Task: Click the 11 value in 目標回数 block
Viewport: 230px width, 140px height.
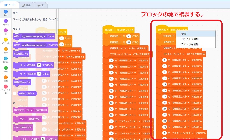Action: [129, 42]
